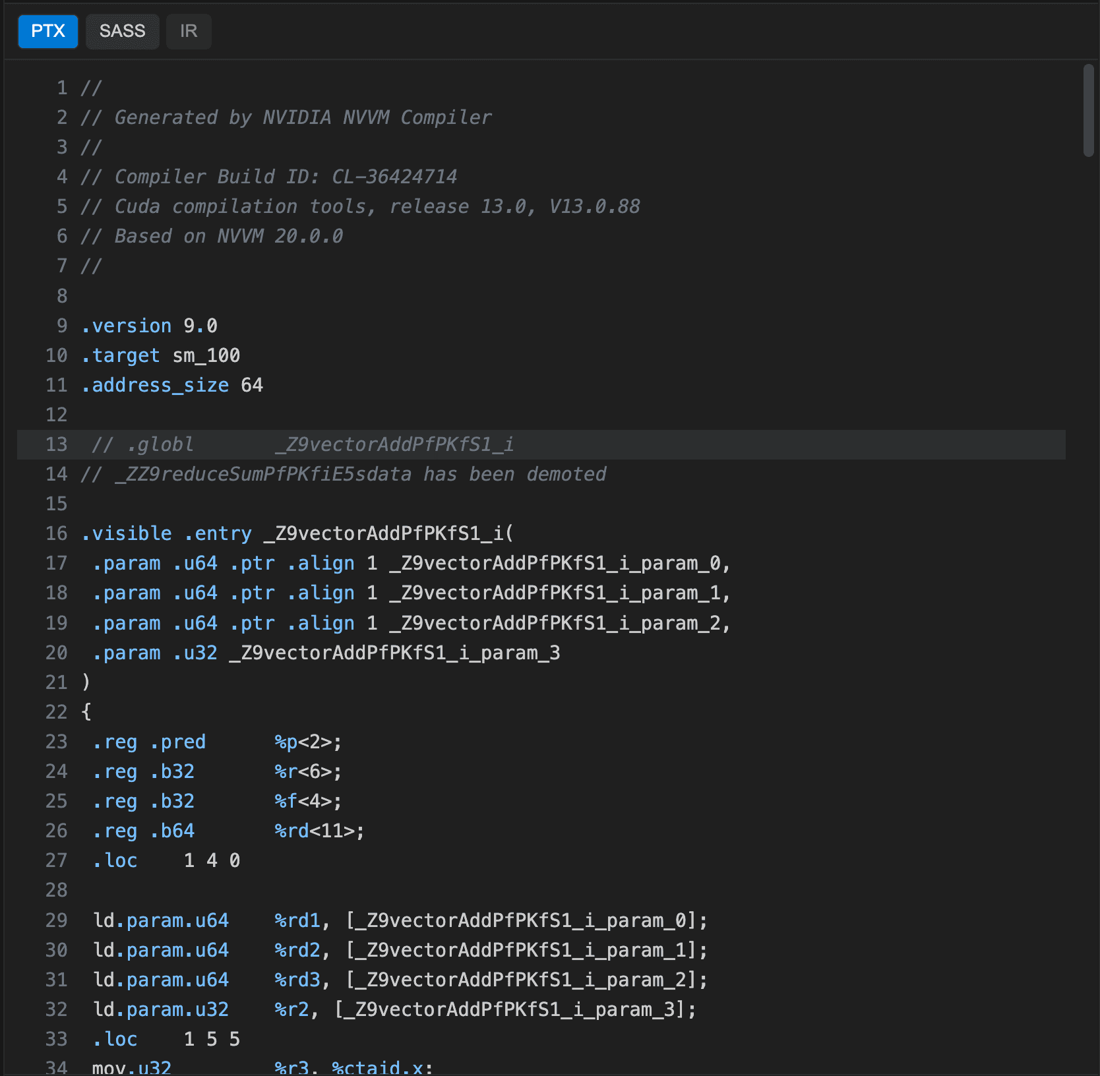The image size is (1100, 1076).
Task: Open the IR view tab
Action: 189,31
